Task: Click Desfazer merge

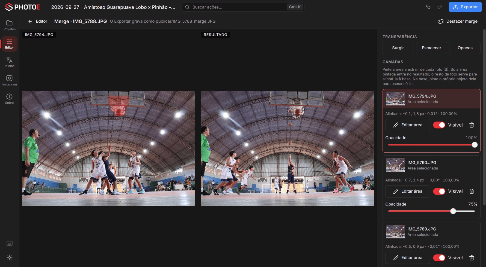Action: tap(458, 21)
